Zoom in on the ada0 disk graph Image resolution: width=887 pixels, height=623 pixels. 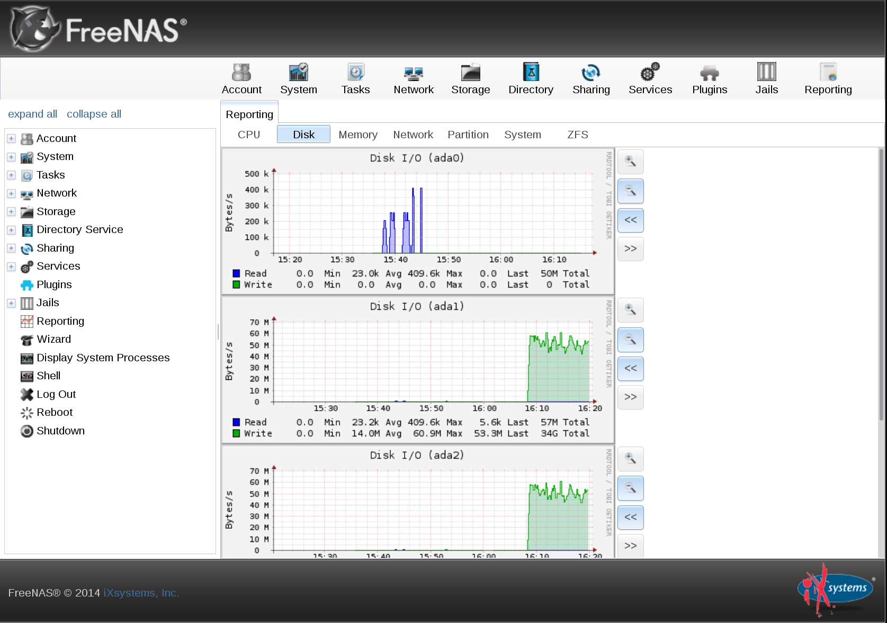coord(630,162)
